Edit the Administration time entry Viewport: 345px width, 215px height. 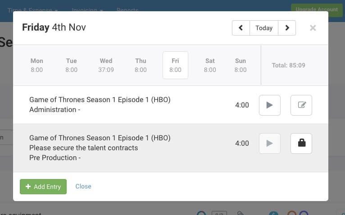(301, 105)
